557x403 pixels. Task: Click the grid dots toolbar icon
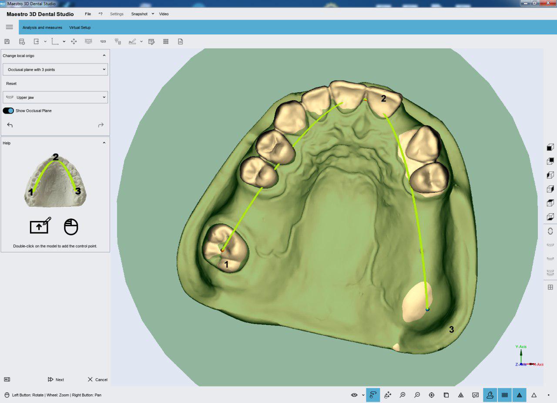[x=166, y=41]
